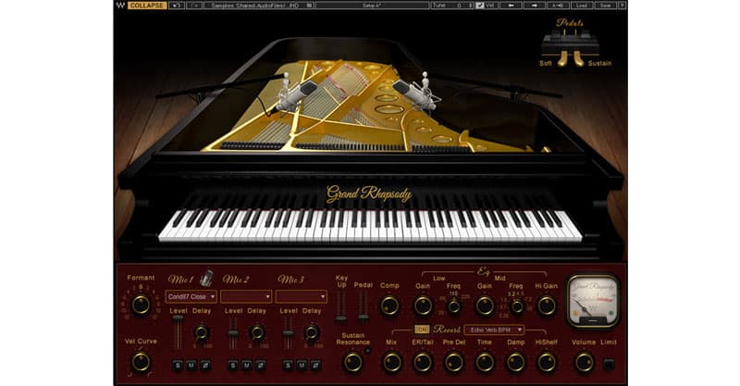
Task: Mute Mic 2 with M button
Action: (x=246, y=366)
